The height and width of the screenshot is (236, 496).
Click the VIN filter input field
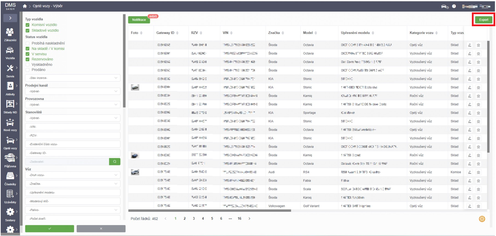72,127
